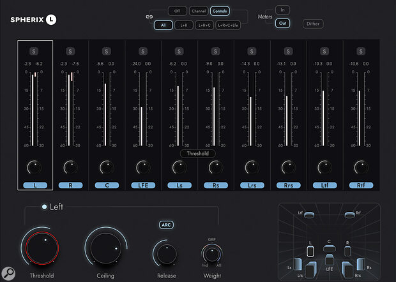Screen dimensions: 396x282
Task: Solo the R channel
Action: coord(70,52)
